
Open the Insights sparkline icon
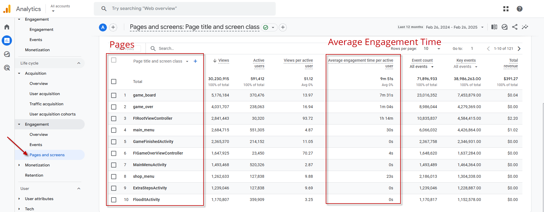tap(525, 27)
